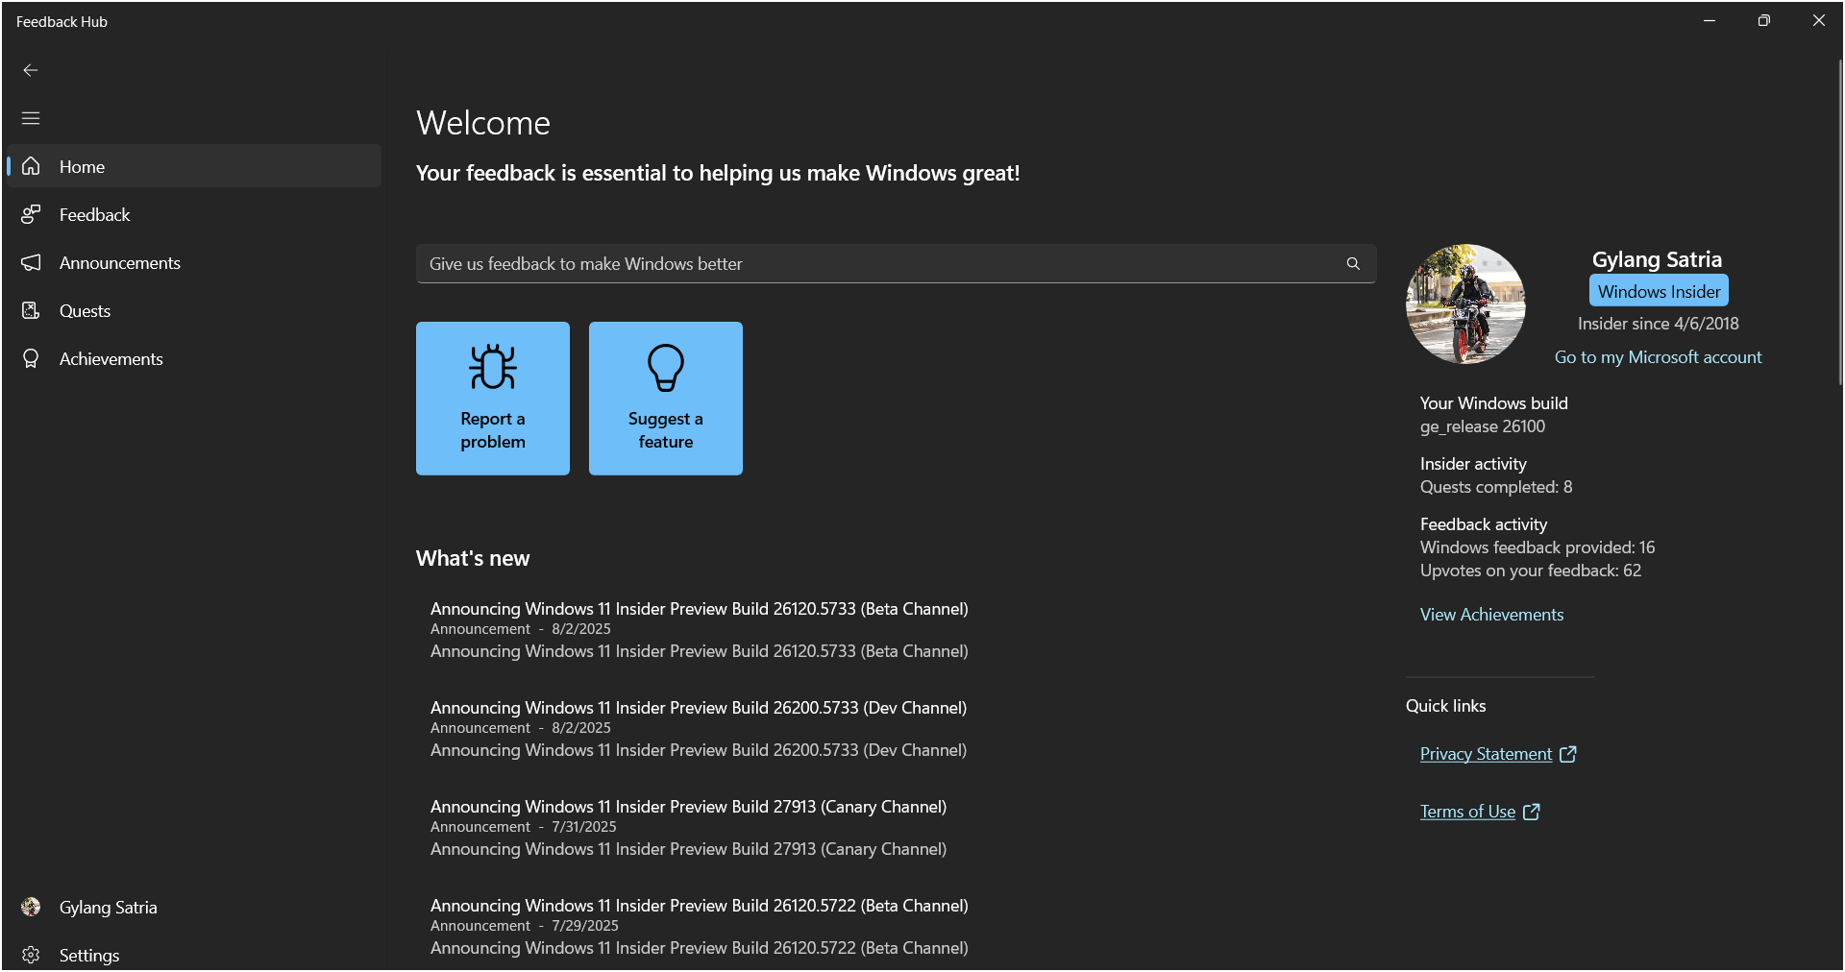Click the Insider since 4/6/2018 text

[1659, 324]
